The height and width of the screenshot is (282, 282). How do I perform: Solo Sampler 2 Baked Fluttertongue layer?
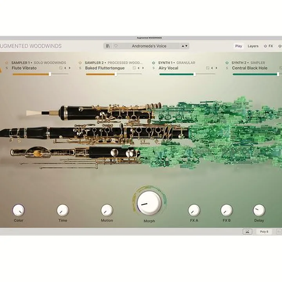coord(80,68)
